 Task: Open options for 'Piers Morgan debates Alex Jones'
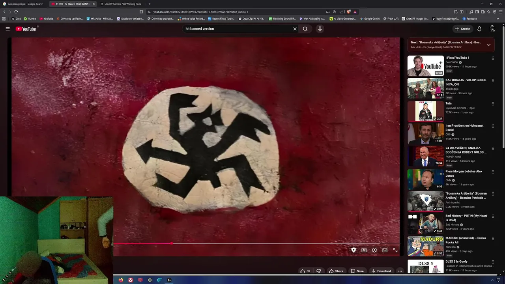[493, 172]
